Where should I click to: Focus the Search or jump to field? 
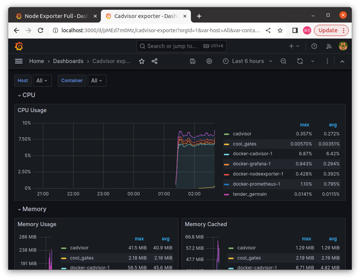tap(181, 46)
